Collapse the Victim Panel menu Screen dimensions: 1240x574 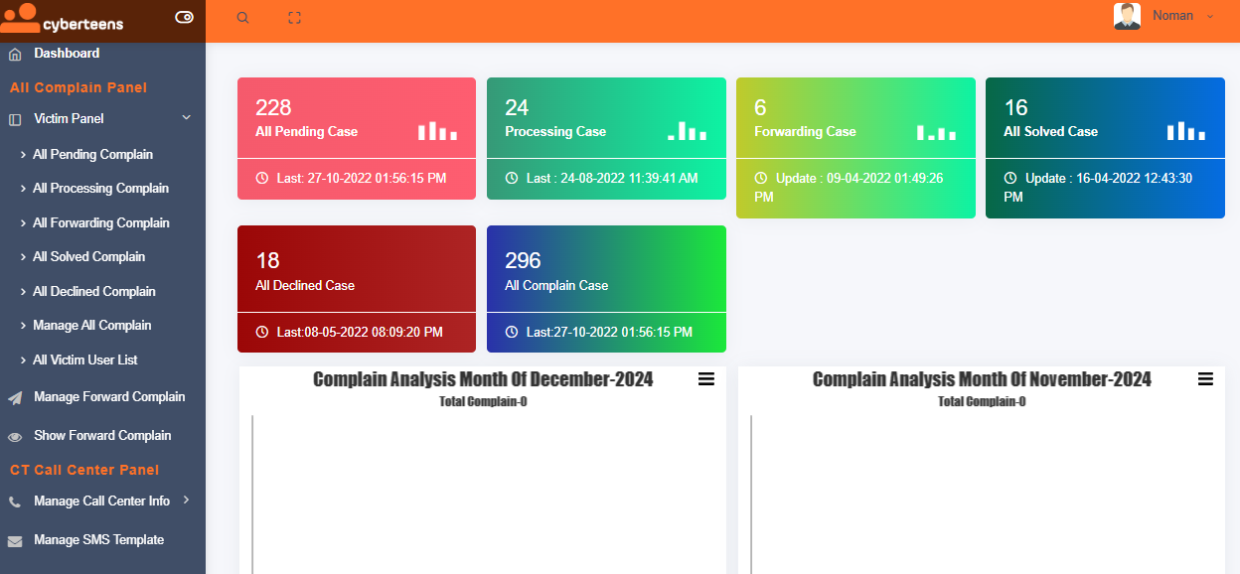pyautogui.click(x=186, y=118)
